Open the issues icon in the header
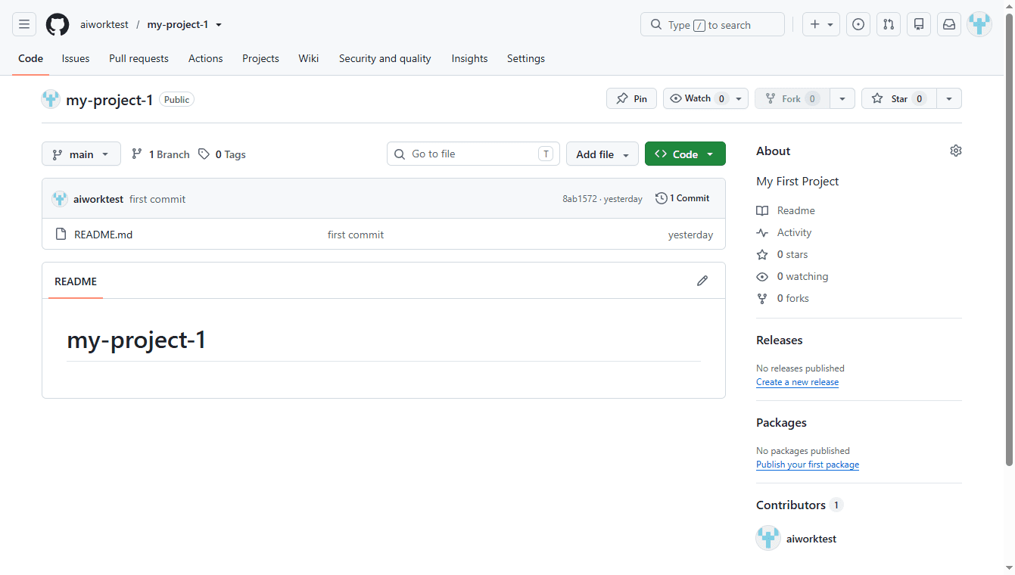The width and height of the screenshot is (1015, 575). click(858, 24)
